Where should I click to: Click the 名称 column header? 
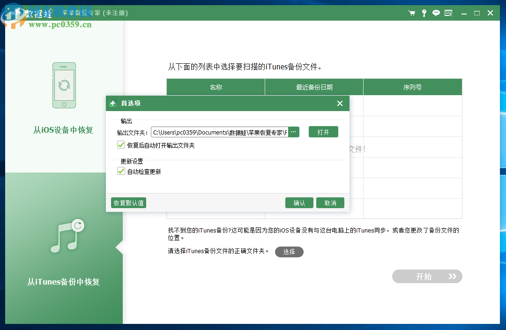pyautogui.click(x=216, y=87)
